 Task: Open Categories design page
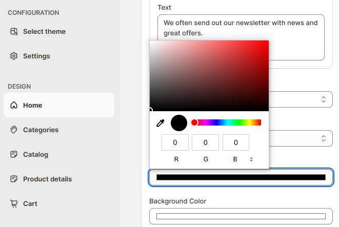pyautogui.click(x=59, y=130)
